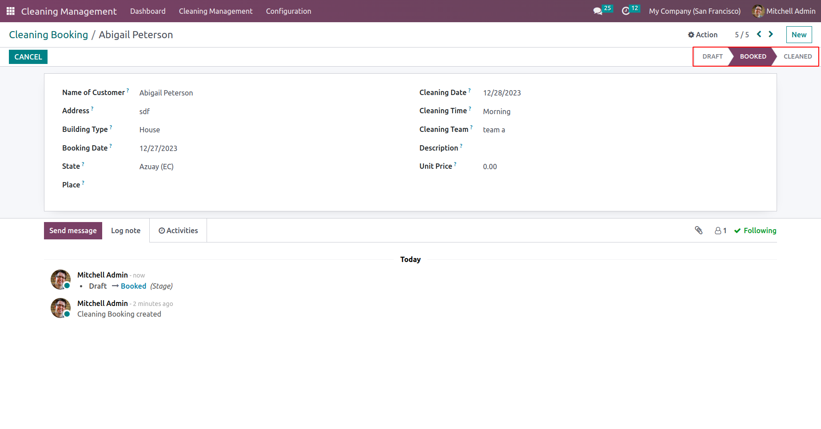Screen dimensions: 821x429
Task: Click the Building Type value House
Action: pyautogui.click(x=150, y=130)
